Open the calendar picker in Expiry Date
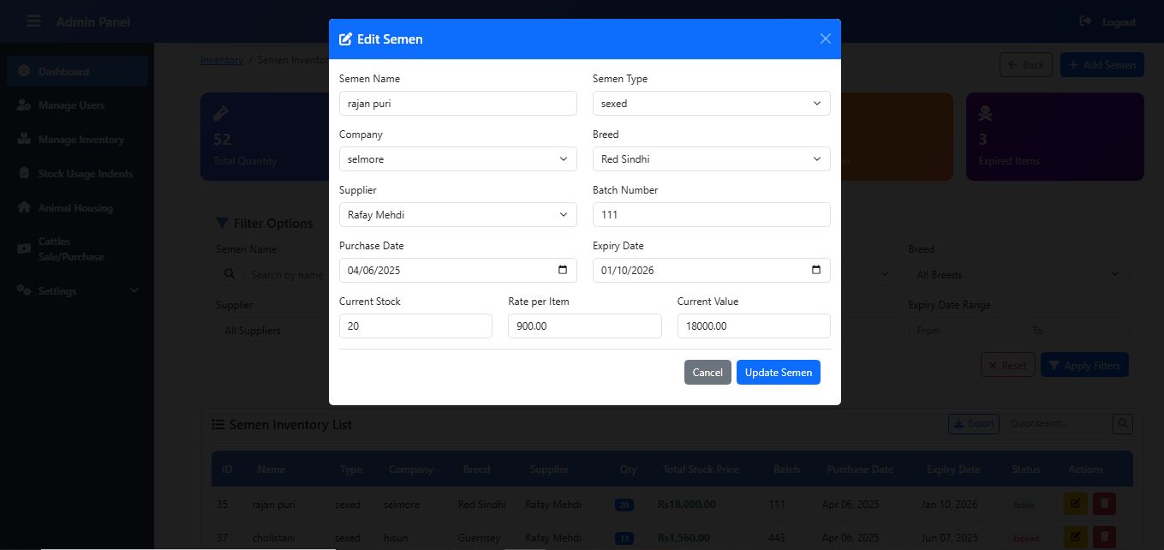Screen dimensions: 1164x550 click(815, 270)
